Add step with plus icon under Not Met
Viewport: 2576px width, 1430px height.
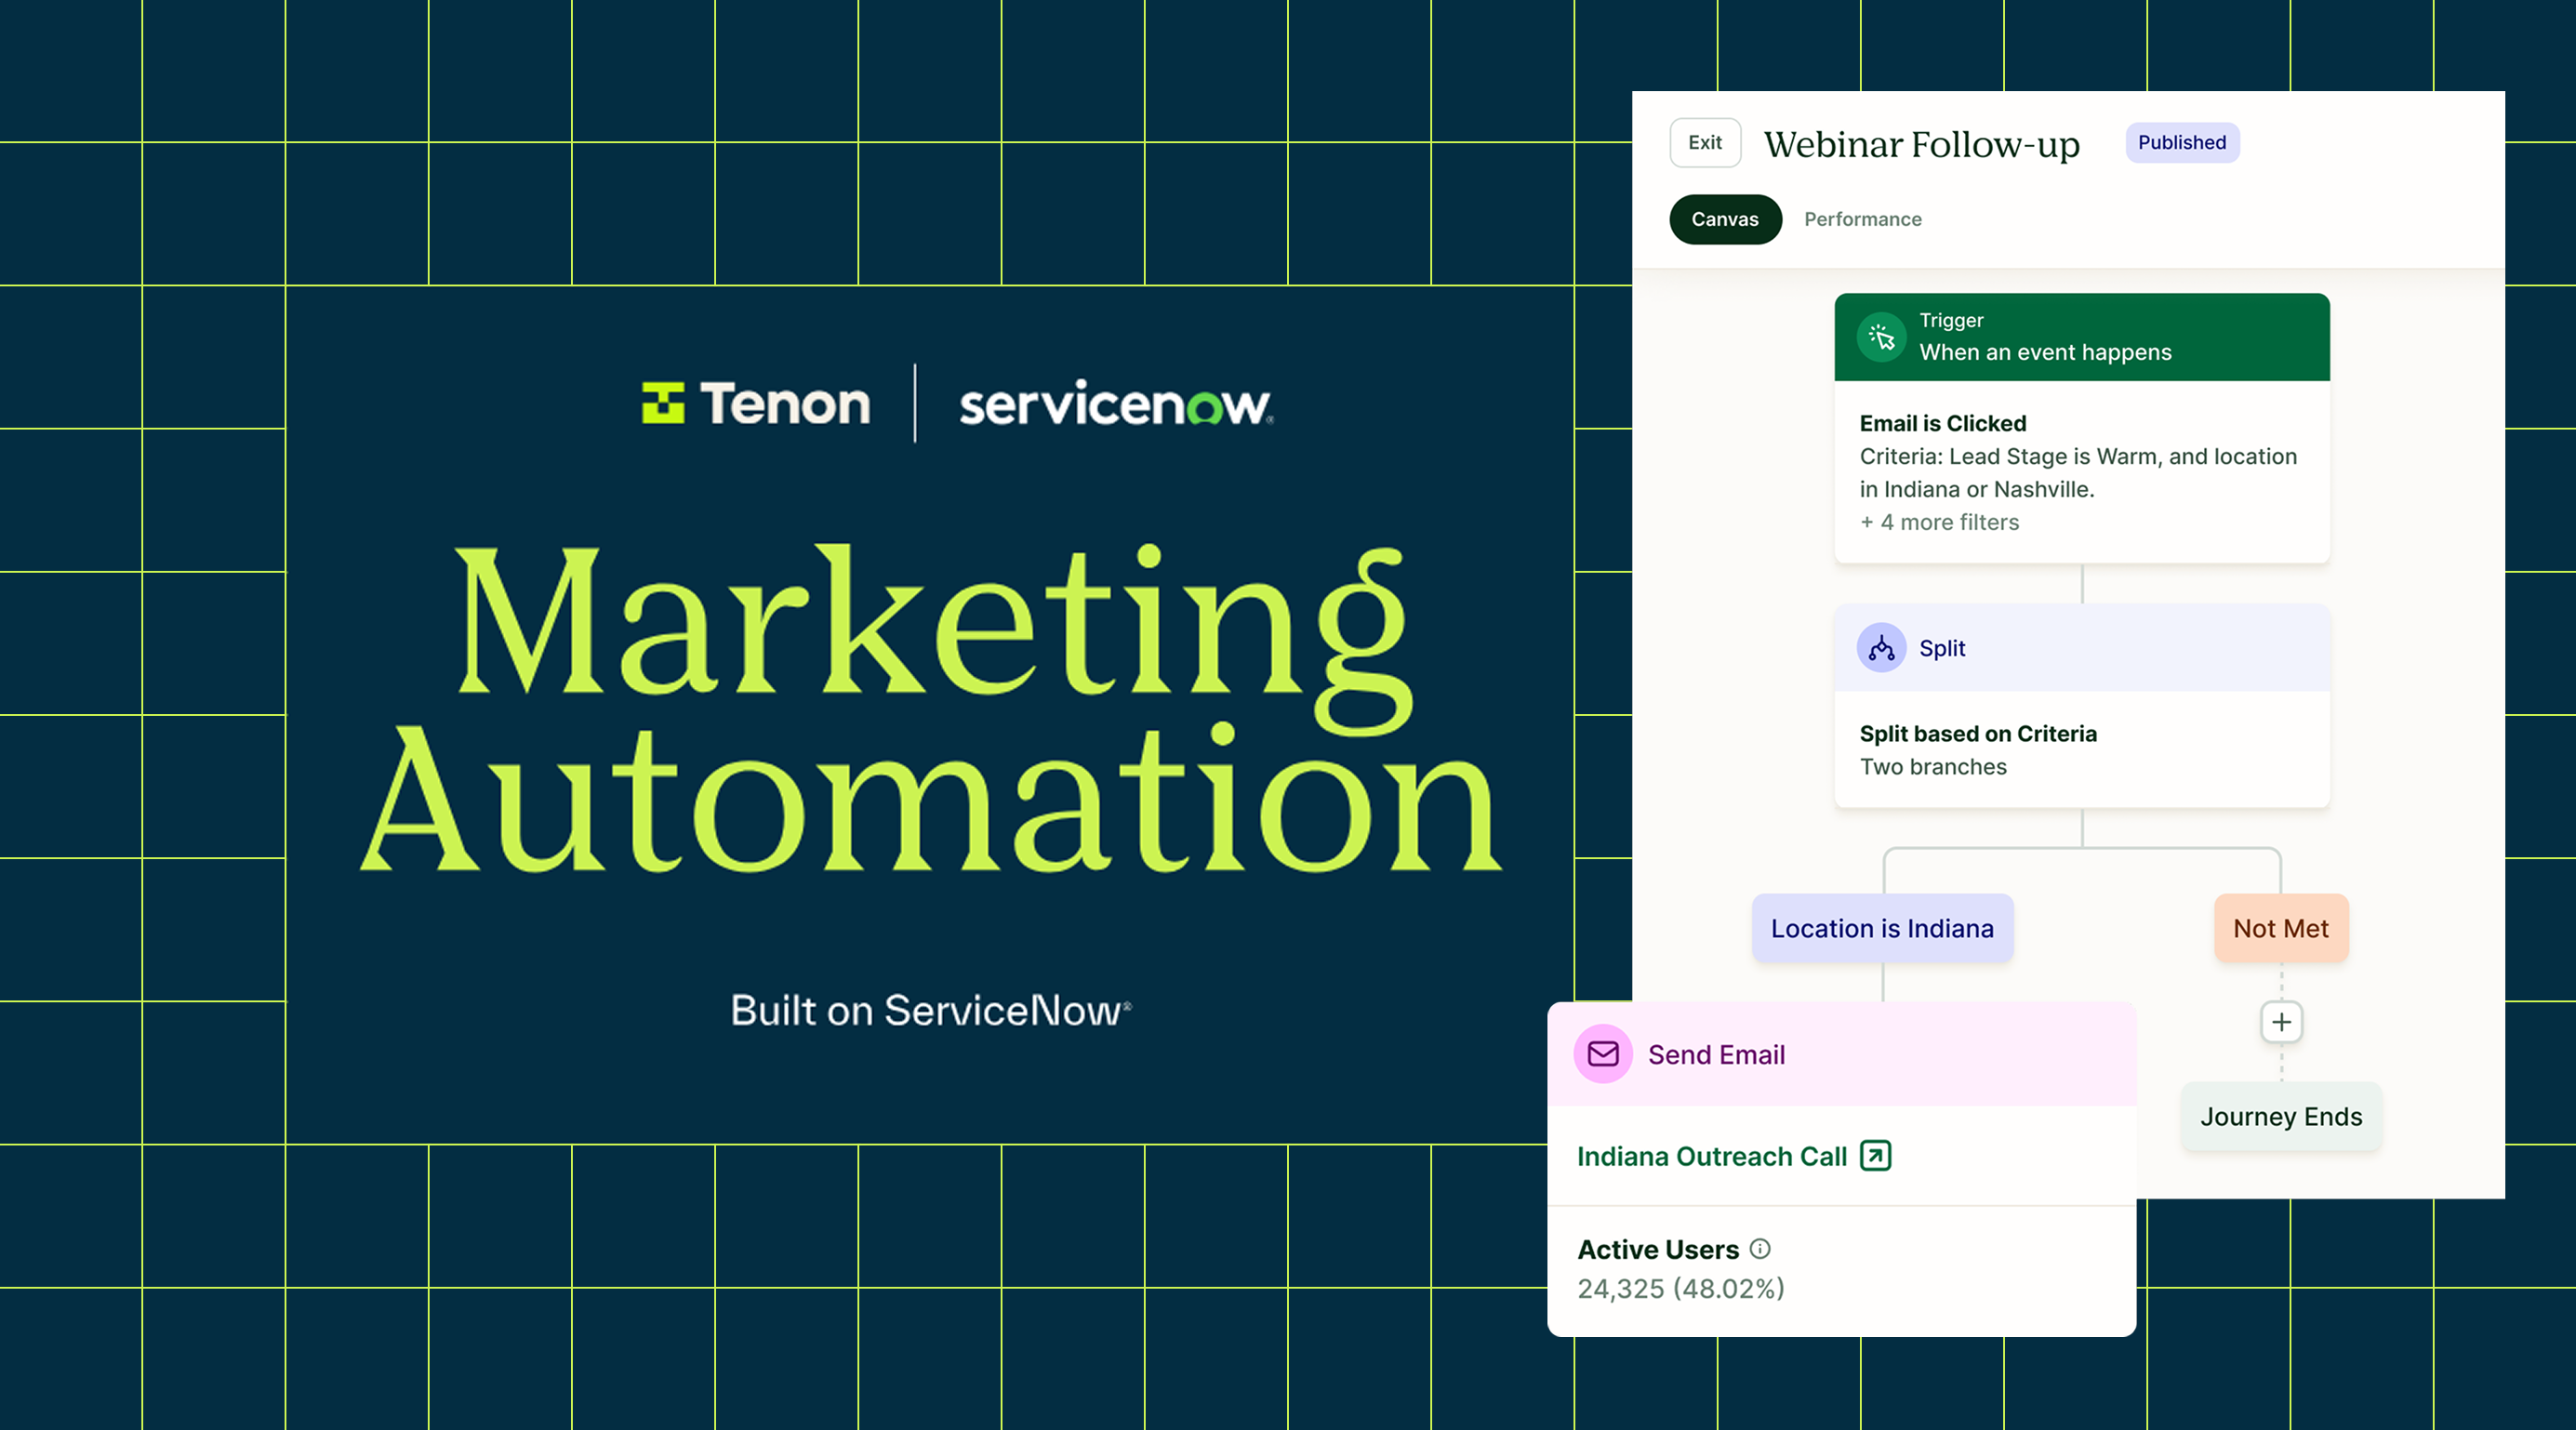click(2281, 1022)
